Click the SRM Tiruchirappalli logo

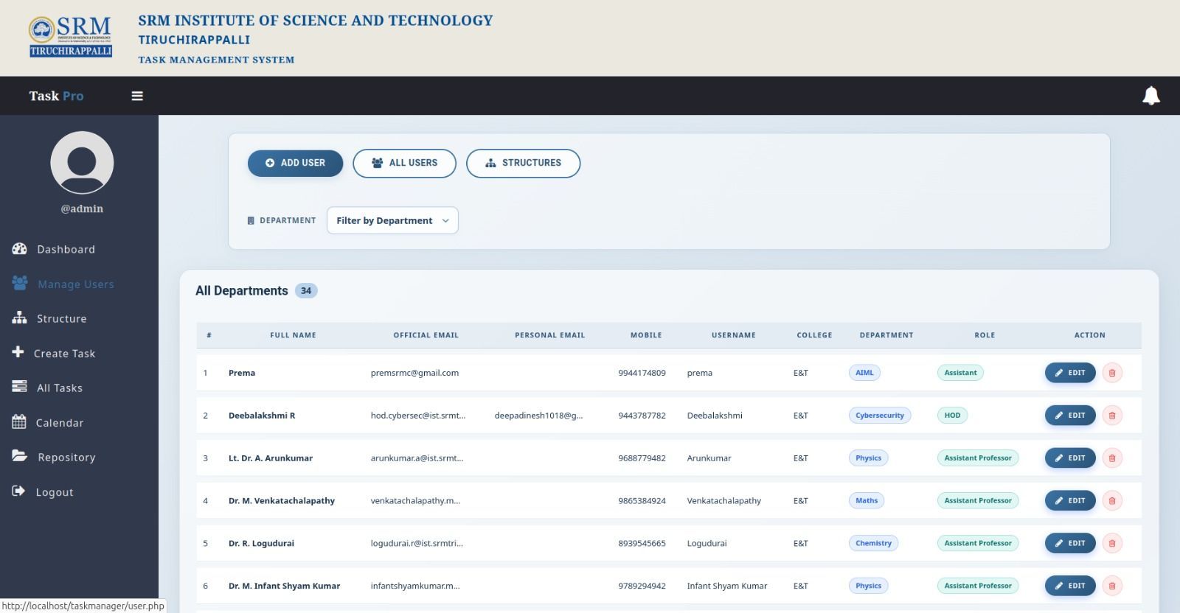coord(71,38)
